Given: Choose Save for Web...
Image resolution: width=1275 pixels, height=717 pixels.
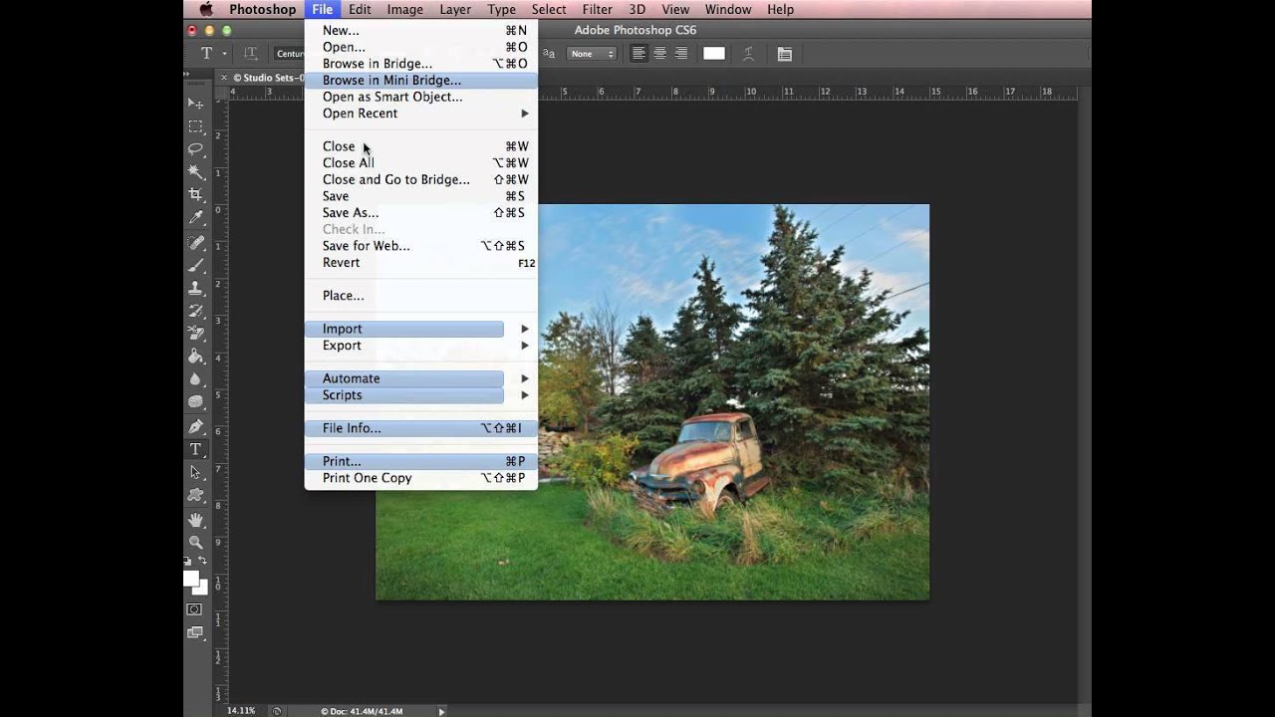Looking at the screenshot, I should click(420, 246).
